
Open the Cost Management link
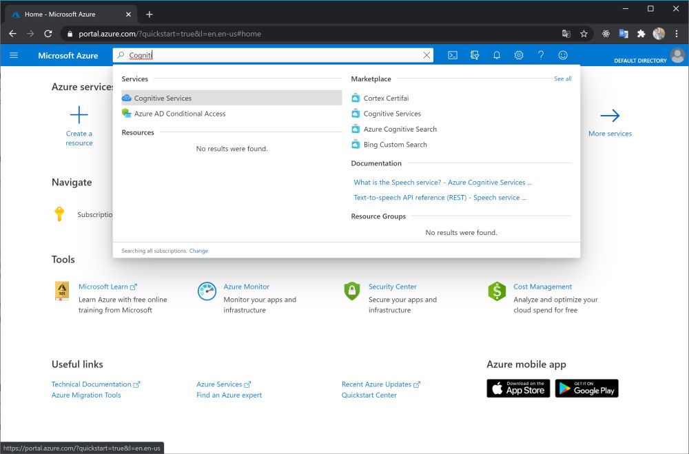click(543, 287)
